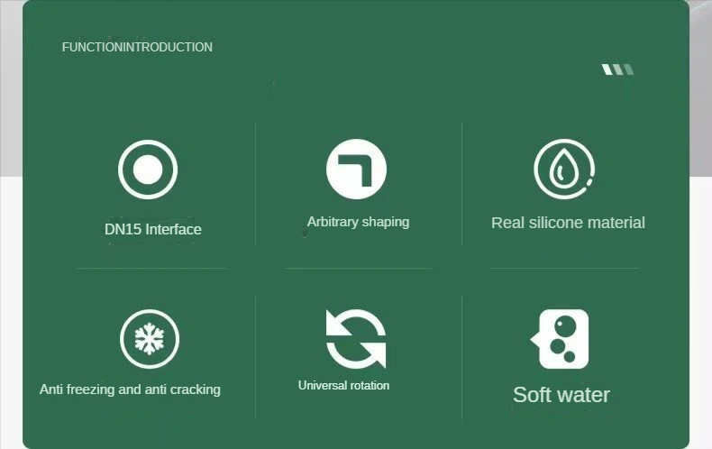Image resolution: width=712 pixels, height=449 pixels.
Task: Select the "FUNCTIONINTRODUCTION" heading text
Action: point(137,47)
